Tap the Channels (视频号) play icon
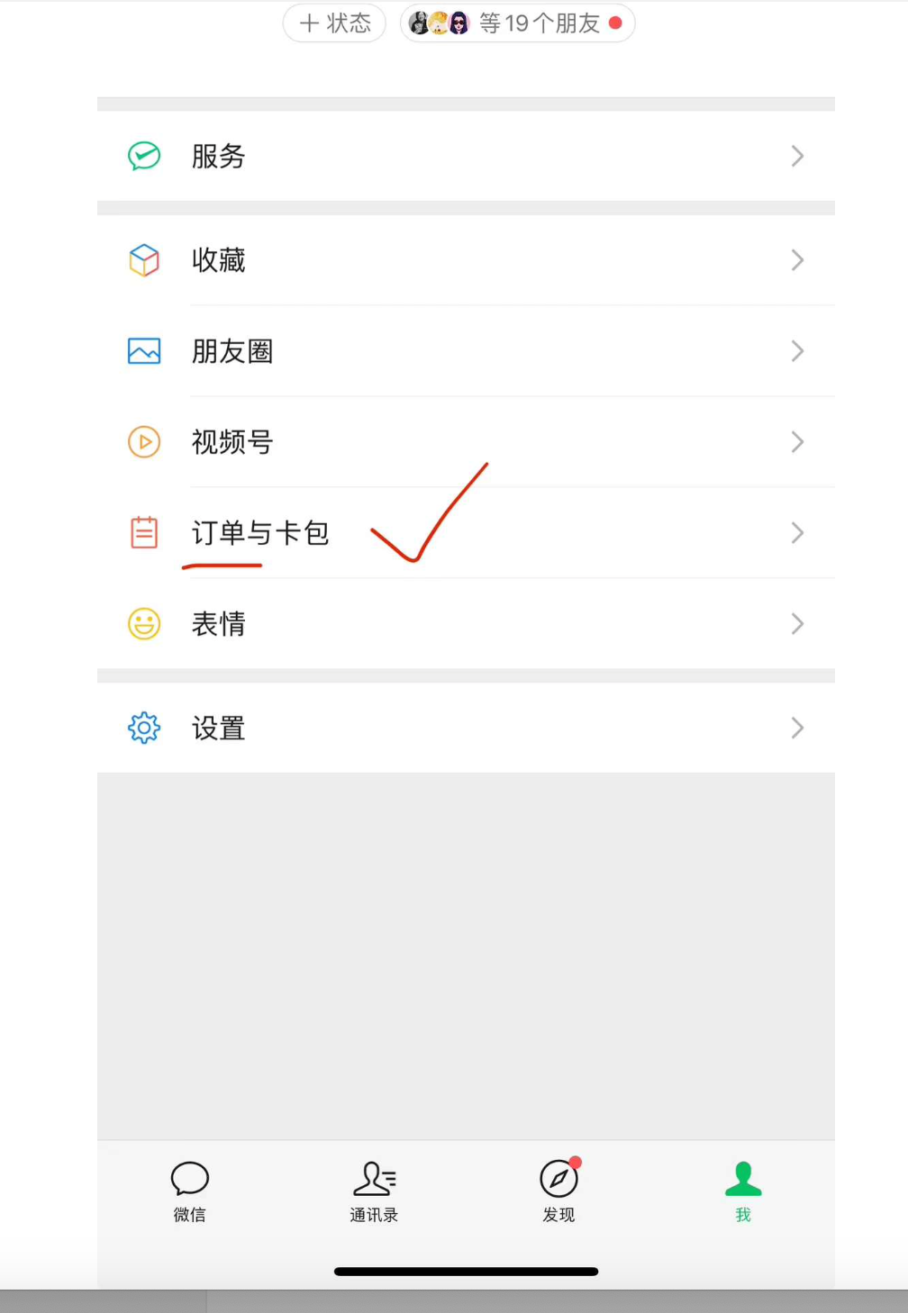908x1313 pixels. [144, 442]
